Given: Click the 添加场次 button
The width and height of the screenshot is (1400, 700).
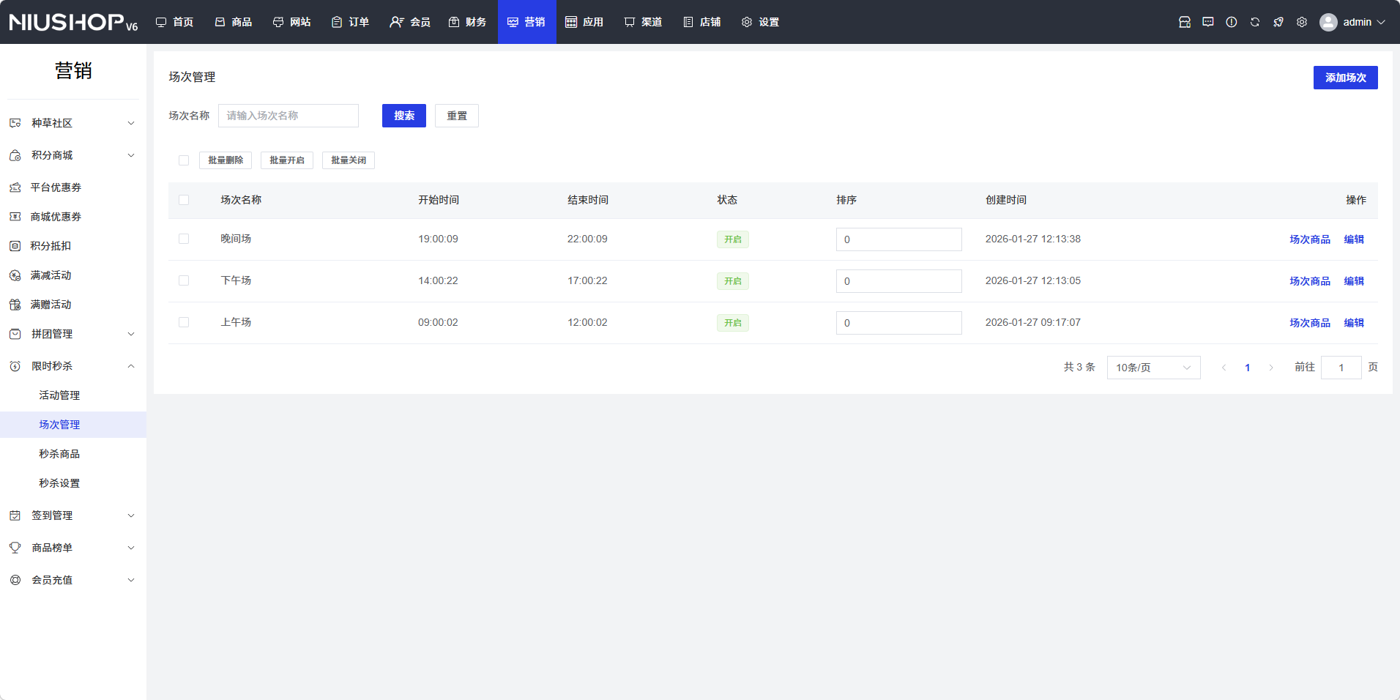Looking at the screenshot, I should coord(1345,78).
